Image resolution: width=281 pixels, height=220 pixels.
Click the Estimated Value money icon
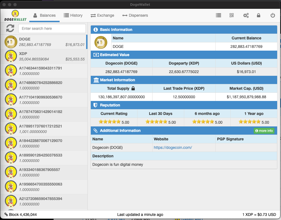pyautogui.click(x=96, y=55)
